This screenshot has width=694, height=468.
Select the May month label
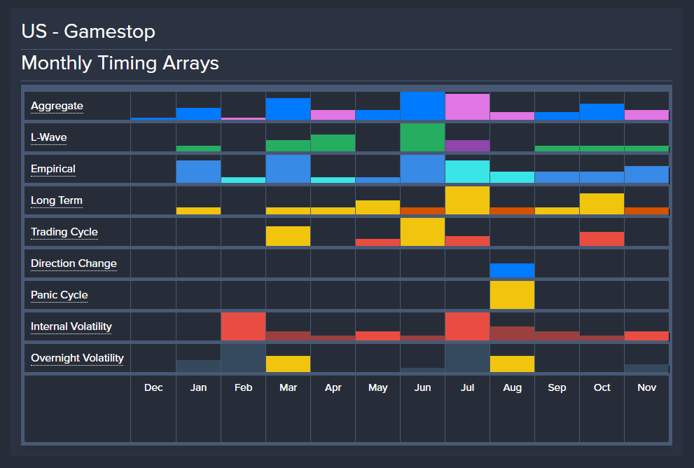(x=378, y=387)
